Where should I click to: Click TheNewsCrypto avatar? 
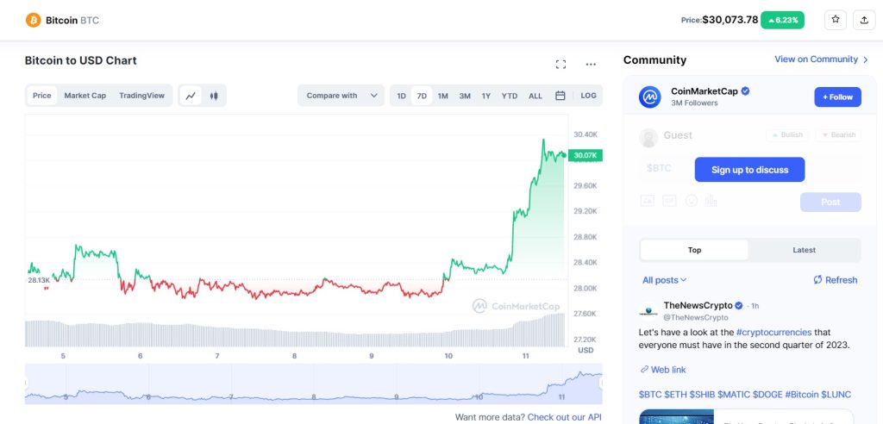pos(648,310)
